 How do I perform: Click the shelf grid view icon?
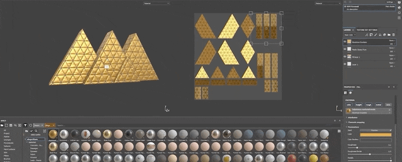click(x=339, y=131)
